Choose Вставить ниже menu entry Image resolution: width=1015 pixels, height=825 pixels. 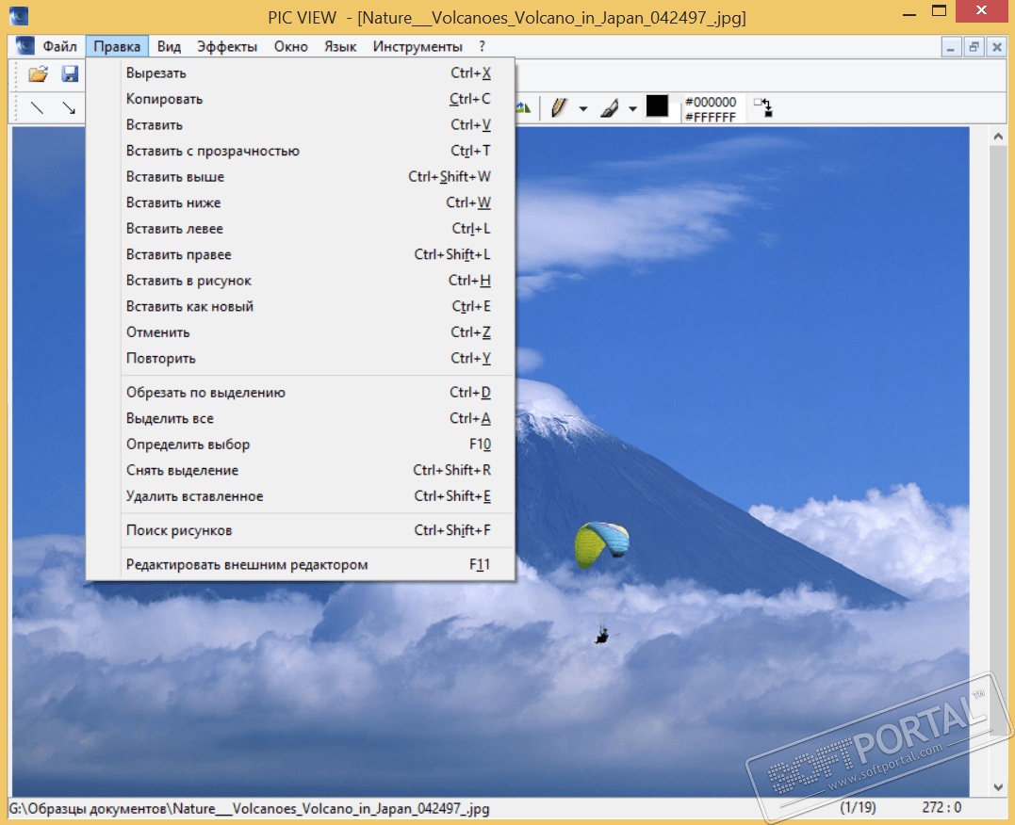tap(301, 202)
